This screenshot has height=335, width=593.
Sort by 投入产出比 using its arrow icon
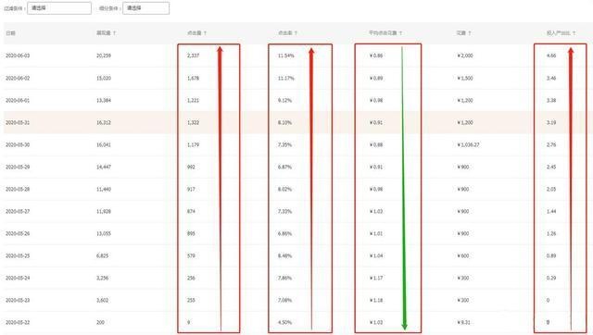574,33
